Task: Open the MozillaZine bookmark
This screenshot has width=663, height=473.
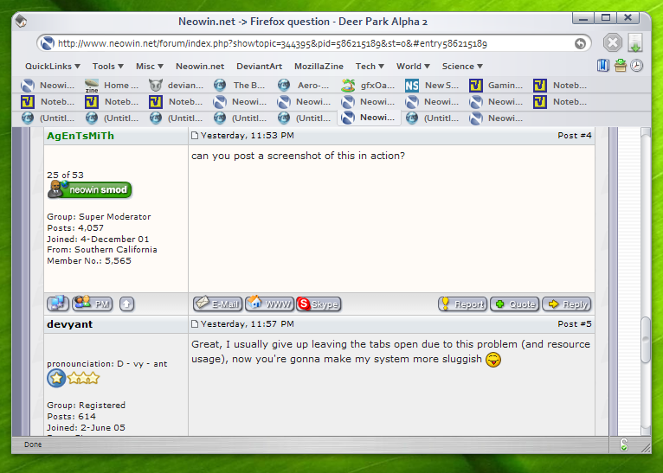Action: point(319,67)
